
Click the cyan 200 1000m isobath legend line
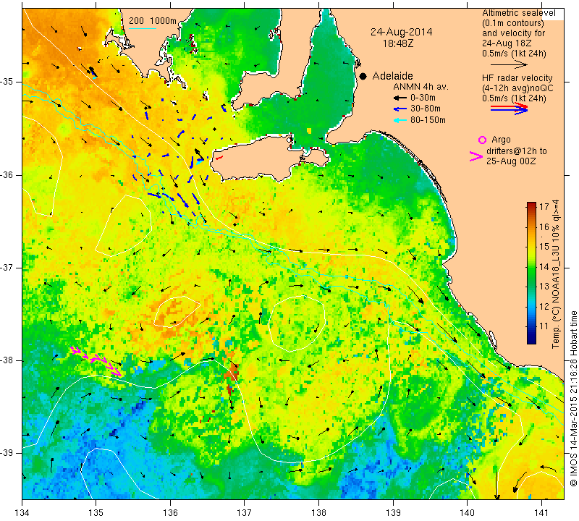point(142,28)
